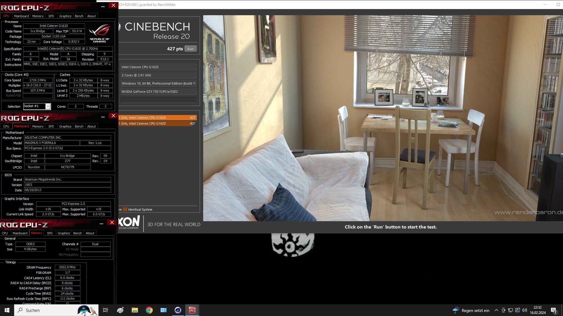
Task: Open Task View in the taskbar
Action: [x=106, y=310]
